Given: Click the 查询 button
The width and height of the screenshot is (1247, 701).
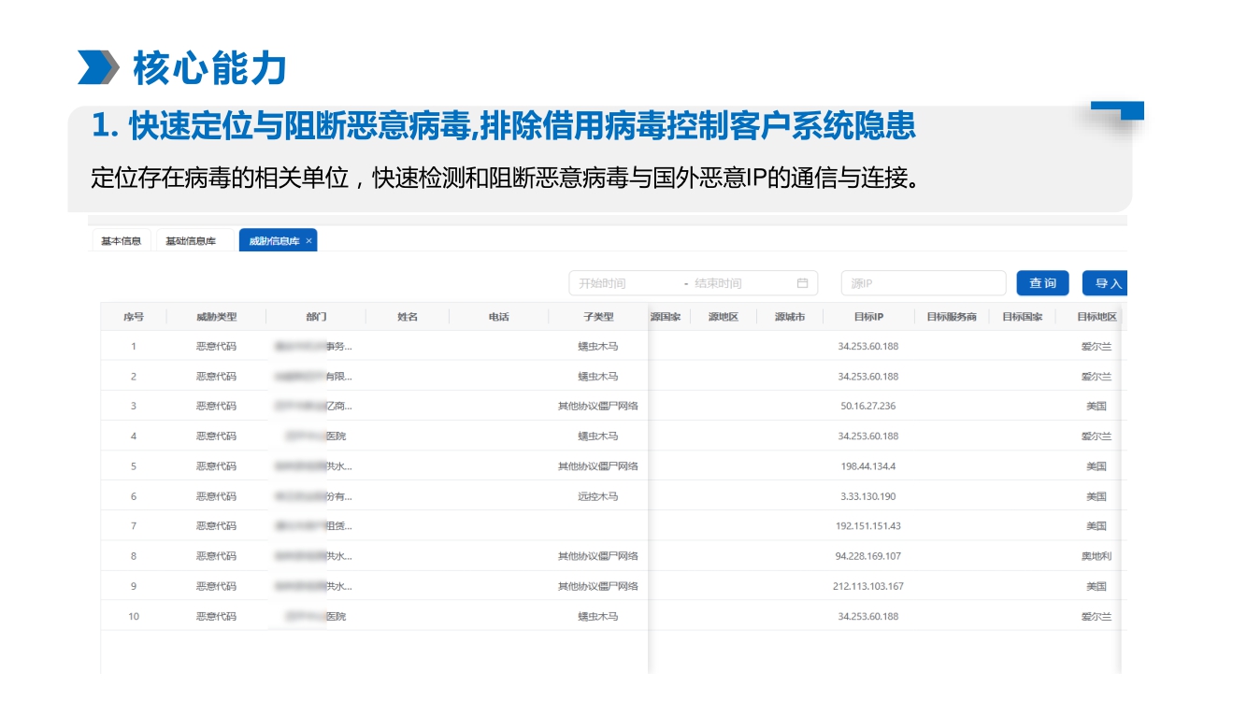Looking at the screenshot, I should tap(1042, 283).
